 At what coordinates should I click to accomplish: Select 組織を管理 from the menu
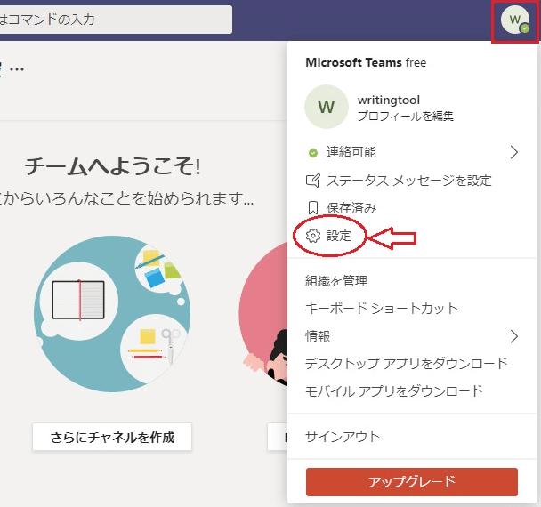point(336,281)
